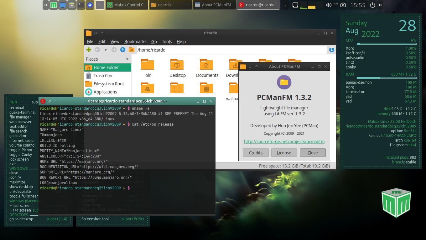Select the bin folder
The height and width of the screenshot is (240, 426).
[148, 68]
